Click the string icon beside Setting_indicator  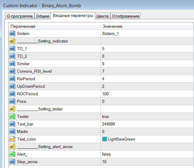click(12, 41)
